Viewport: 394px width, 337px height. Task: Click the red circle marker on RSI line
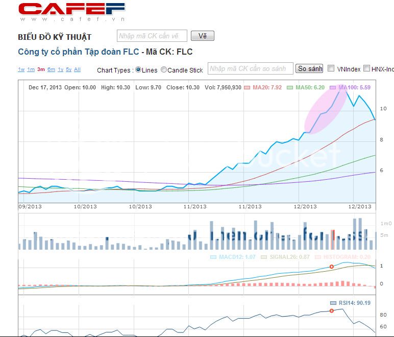pyautogui.click(x=331, y=310)
